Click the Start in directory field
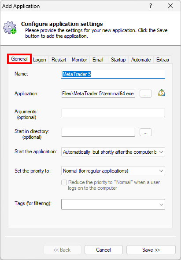 98,132
